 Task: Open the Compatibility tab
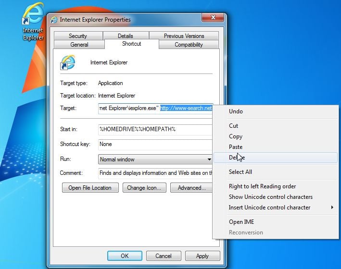189,45
